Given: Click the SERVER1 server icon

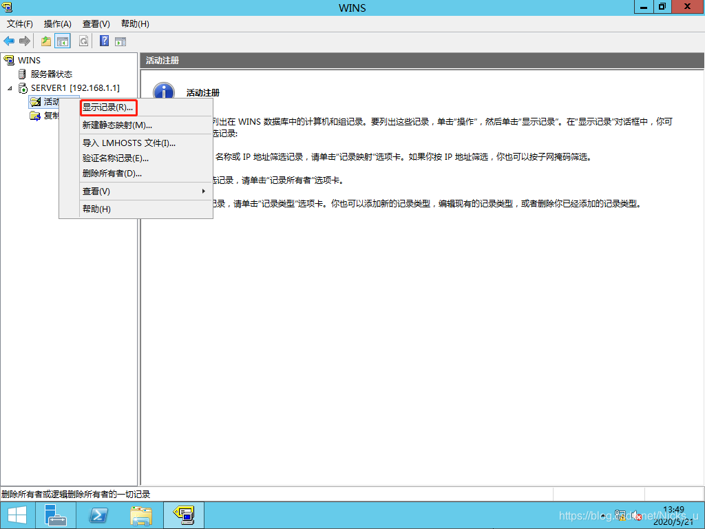Looking at the screenshot, I should (x=23, y=88).
